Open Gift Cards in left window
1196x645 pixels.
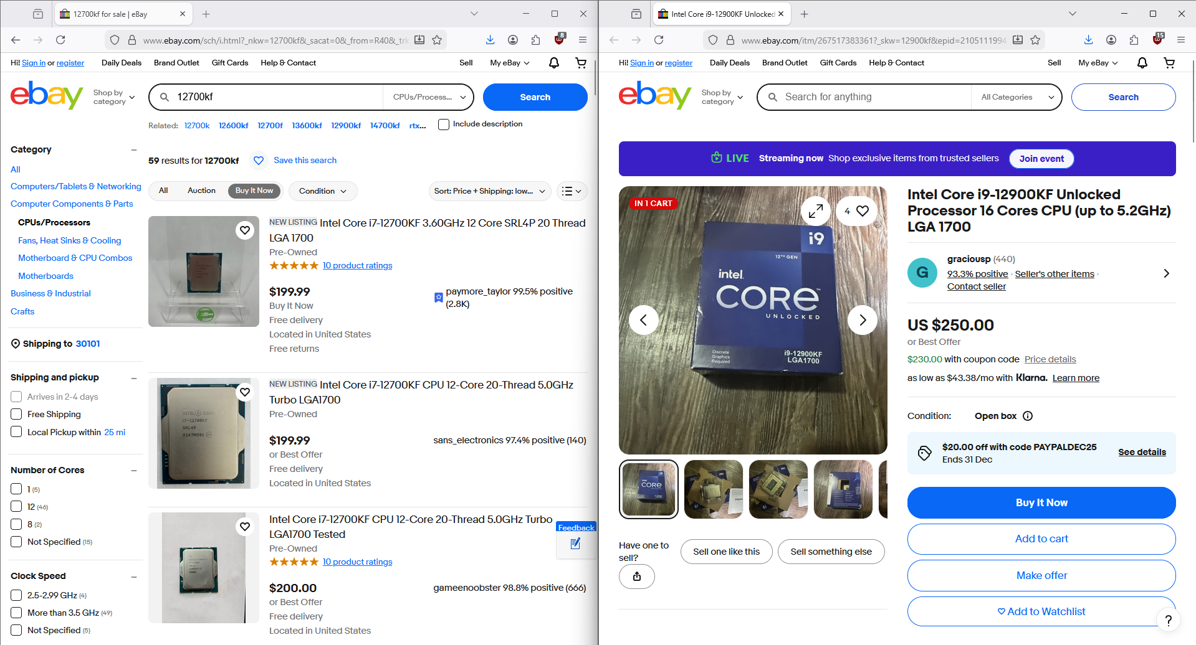pos(230,63)
